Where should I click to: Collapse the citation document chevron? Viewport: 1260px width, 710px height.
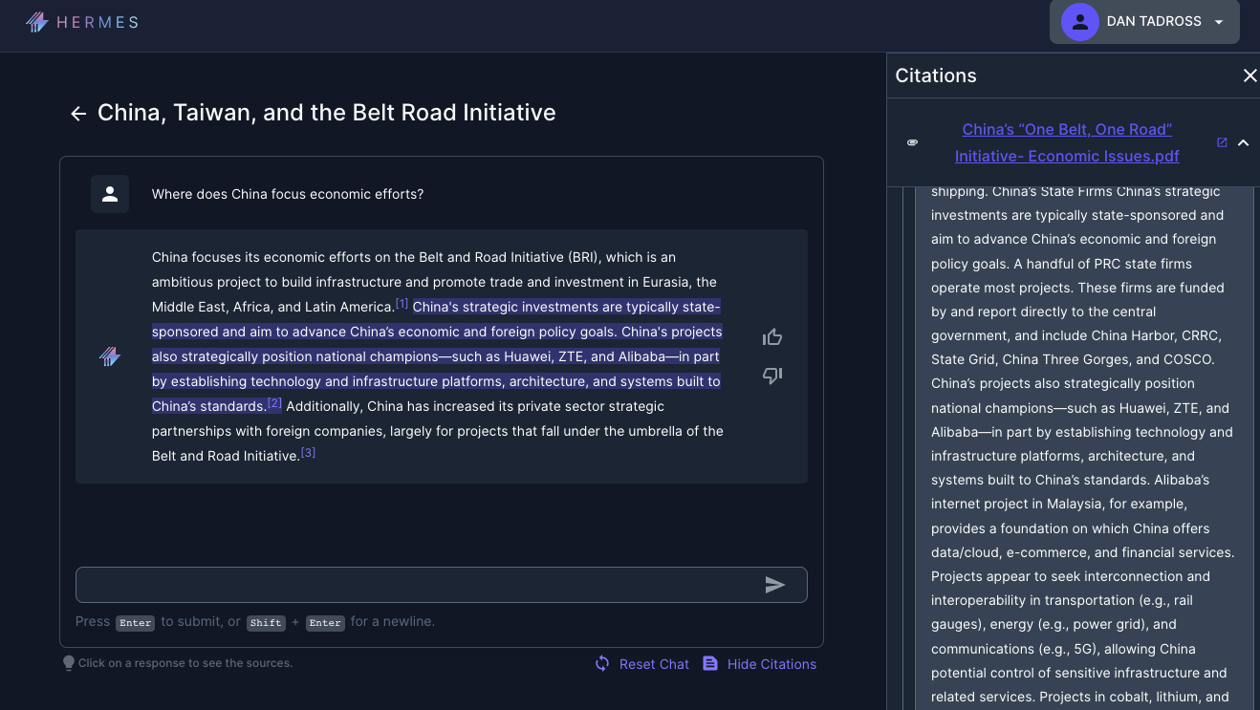(x=1244, y=142)
